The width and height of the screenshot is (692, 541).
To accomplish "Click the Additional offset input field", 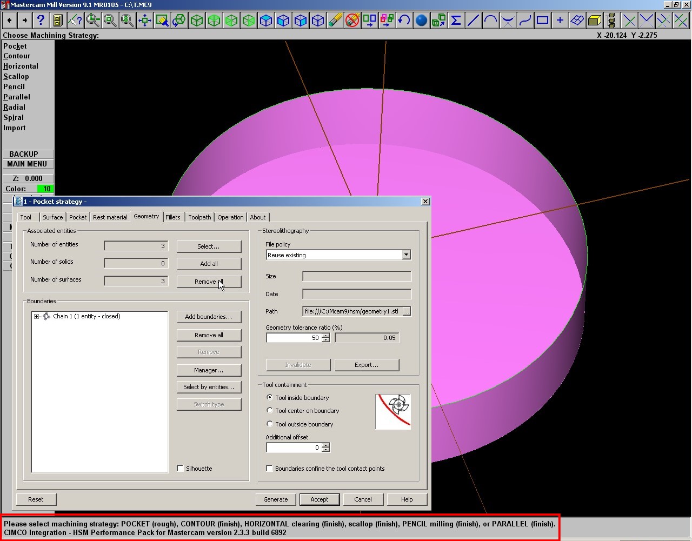I will pyautogui.click(x=294, y=448).
